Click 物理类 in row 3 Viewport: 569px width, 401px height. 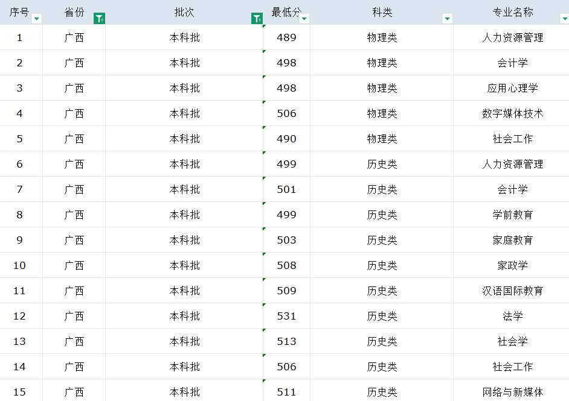382,88
